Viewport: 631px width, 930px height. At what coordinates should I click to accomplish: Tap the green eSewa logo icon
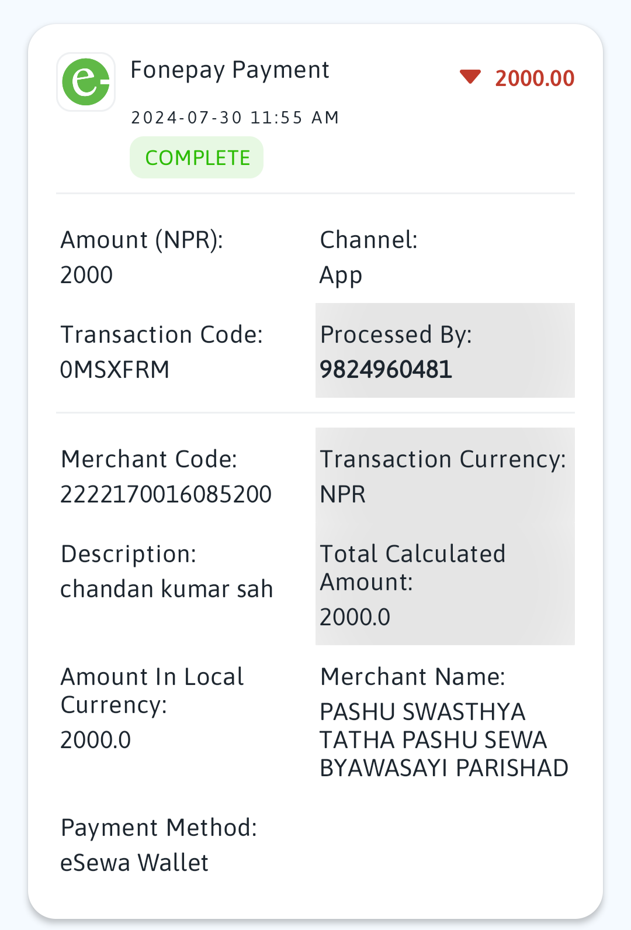pyautogui.click(x=86, y=82)
